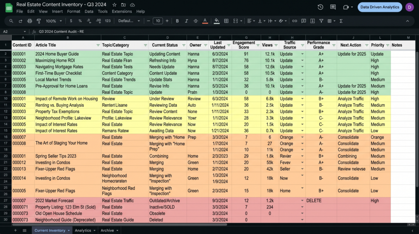Image resolution: width=419 pixels, height=234 pixels.
Task: Insert a chart
Action: 312,21
